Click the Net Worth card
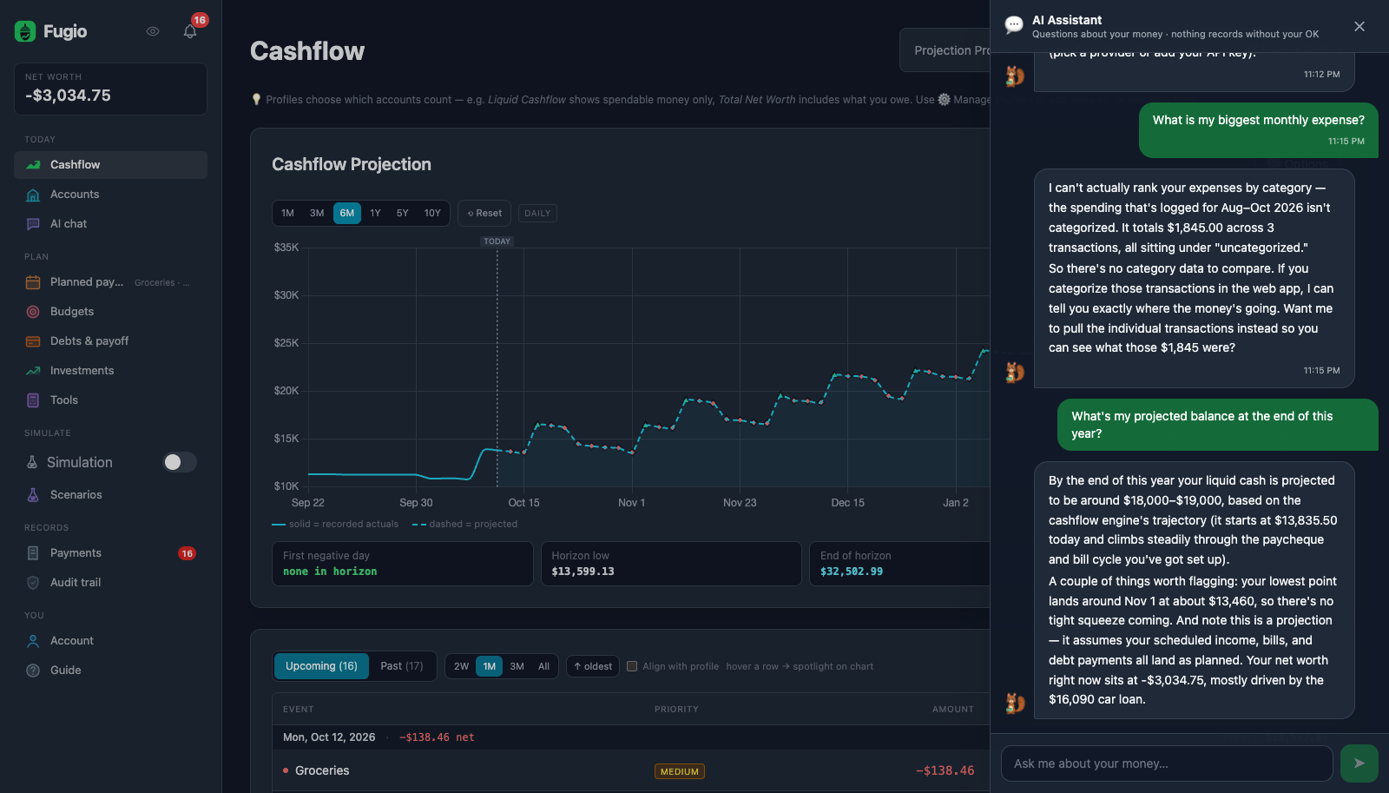The width and height of the screenshot is (1389, 793). point(110,89)
